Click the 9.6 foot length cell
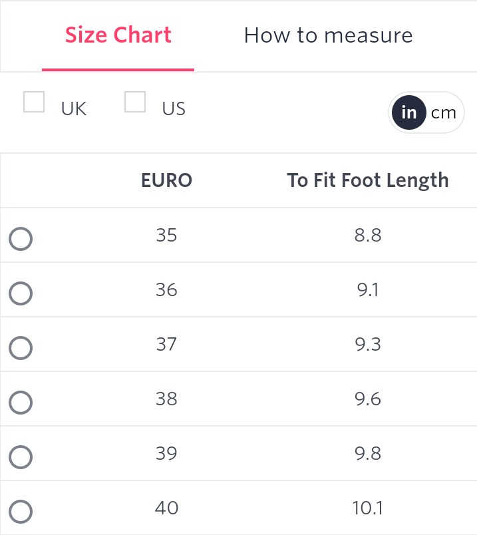This screenshot has width=477, height=535. (367, 399)
